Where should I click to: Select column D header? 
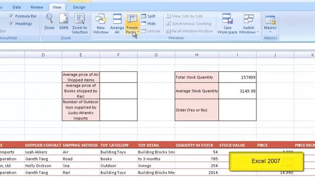[x=43, y=55]
